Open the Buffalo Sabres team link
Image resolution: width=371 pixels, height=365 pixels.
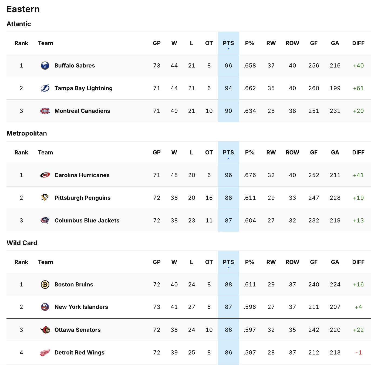(x=75, y=66)
